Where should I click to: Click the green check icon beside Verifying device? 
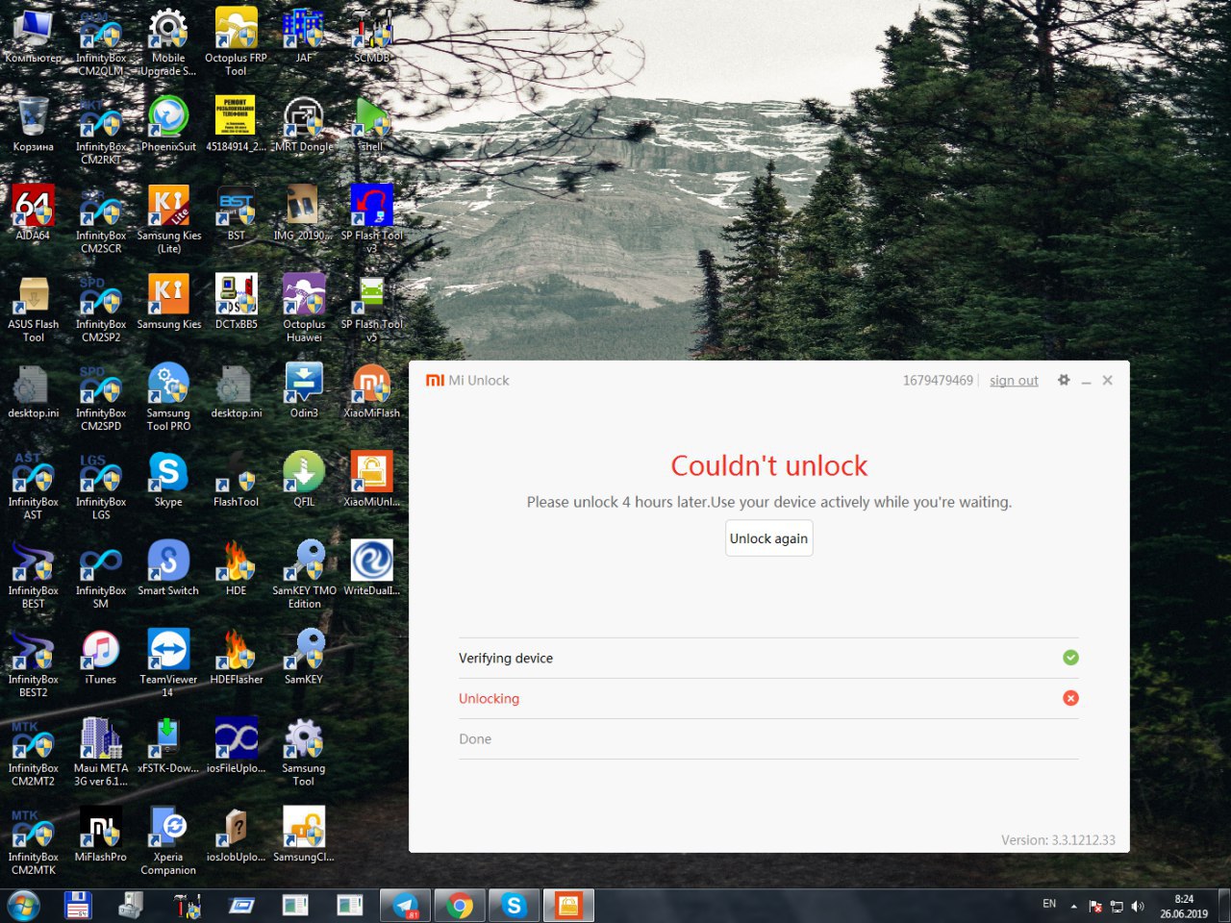tap(1070, 658)
